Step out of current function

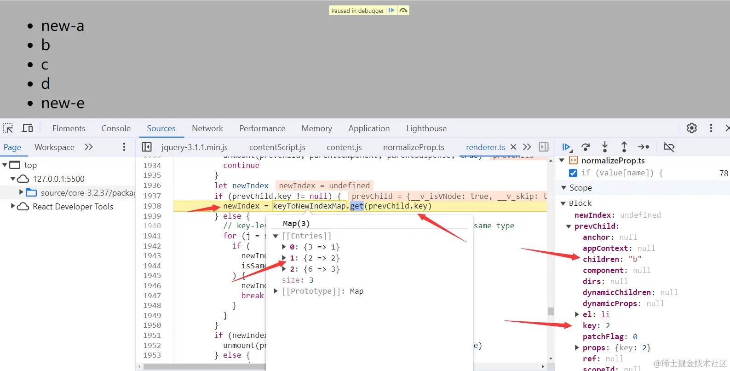point(624,147)
